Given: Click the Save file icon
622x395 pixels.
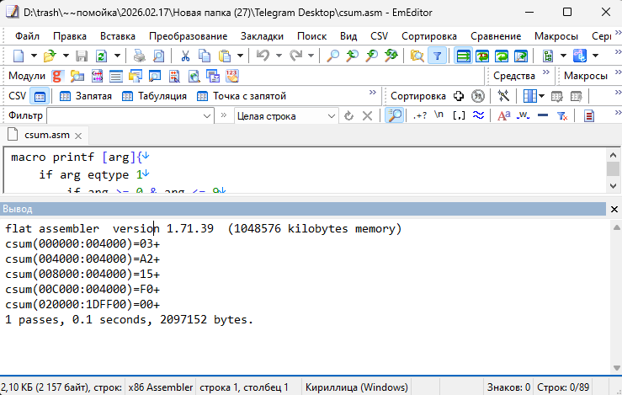Looking at the screenshot, I should click(x=82, y=56).
